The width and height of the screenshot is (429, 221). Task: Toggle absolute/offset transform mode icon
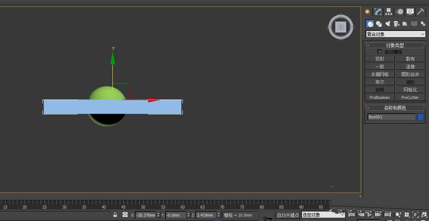point(125,215)
